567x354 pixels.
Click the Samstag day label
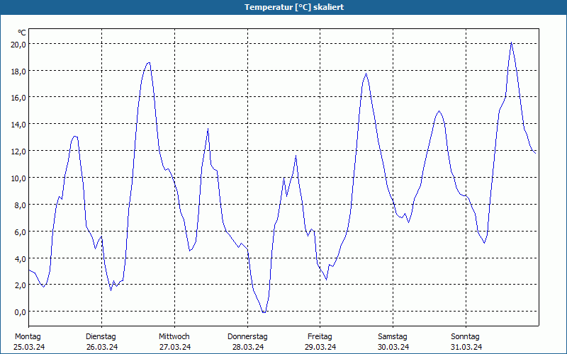tap(393, 337)
